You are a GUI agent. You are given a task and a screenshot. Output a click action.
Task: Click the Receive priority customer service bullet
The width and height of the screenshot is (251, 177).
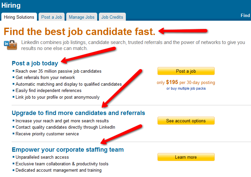[x=47, y=134]
